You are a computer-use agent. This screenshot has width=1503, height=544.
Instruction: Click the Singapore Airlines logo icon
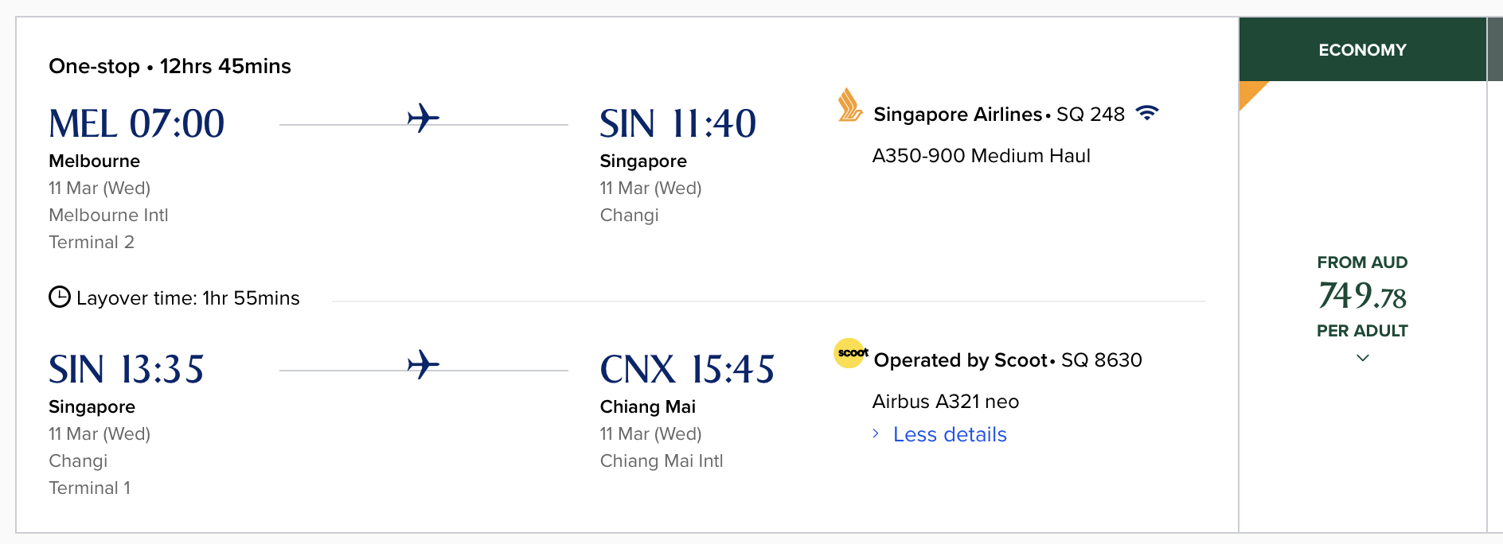pos(849,106)
